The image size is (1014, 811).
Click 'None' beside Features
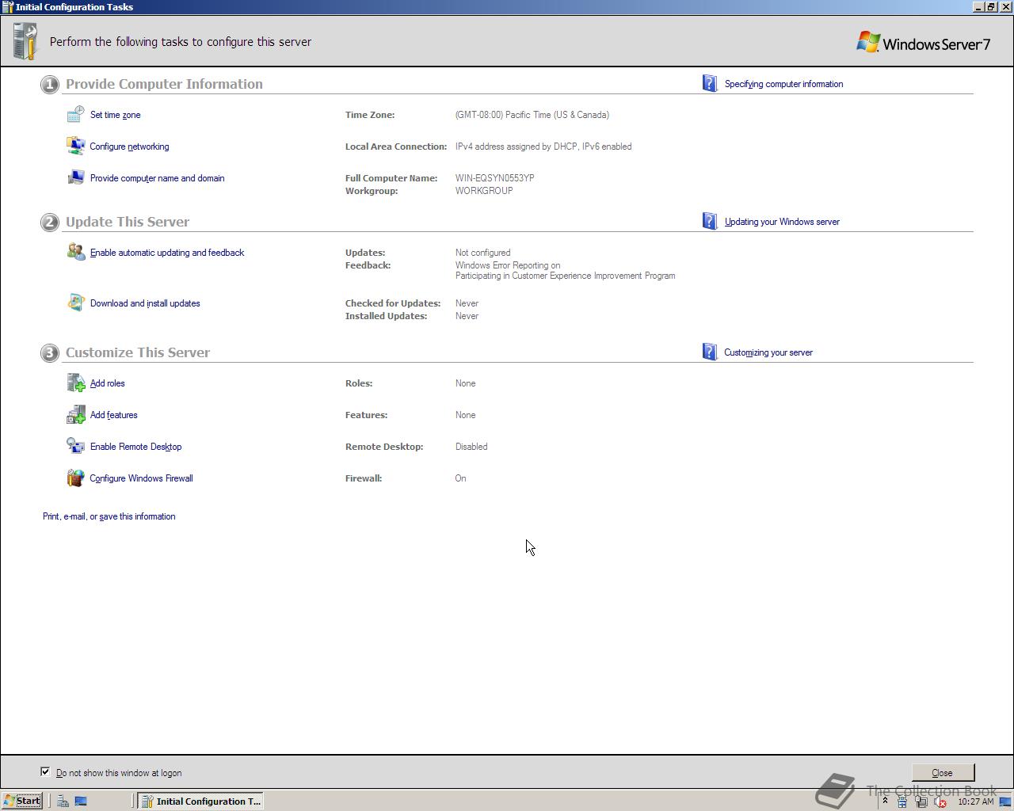(x=465, y=415)
